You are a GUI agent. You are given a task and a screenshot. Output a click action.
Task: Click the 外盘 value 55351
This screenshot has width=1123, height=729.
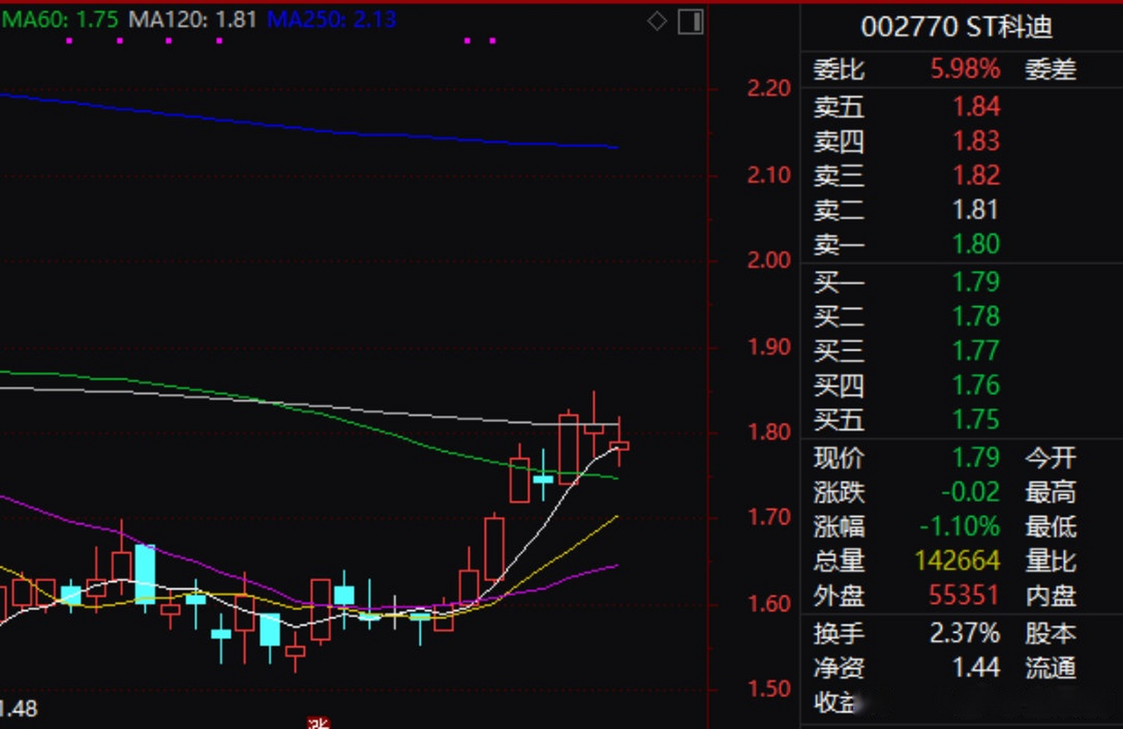pyautogui.click(x=964, y=595)
